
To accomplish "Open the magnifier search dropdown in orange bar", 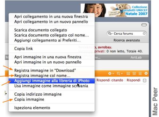I will coord(119,73).
